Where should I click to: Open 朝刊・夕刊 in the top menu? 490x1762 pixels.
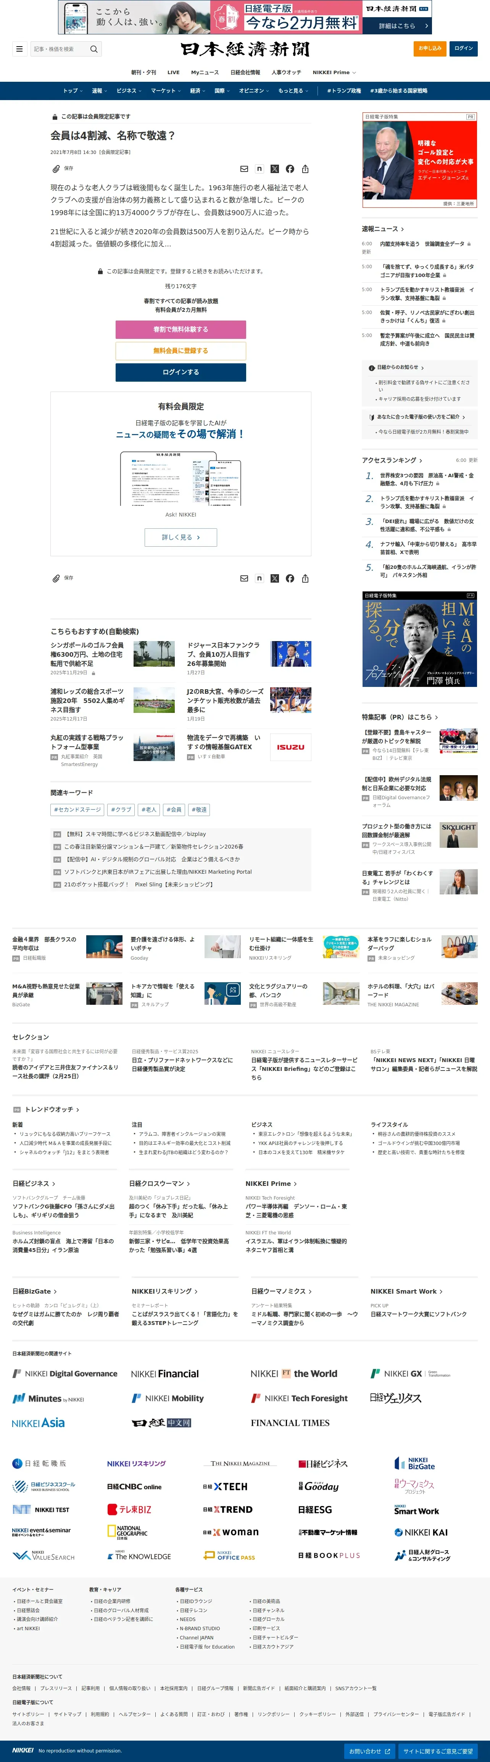143,73
